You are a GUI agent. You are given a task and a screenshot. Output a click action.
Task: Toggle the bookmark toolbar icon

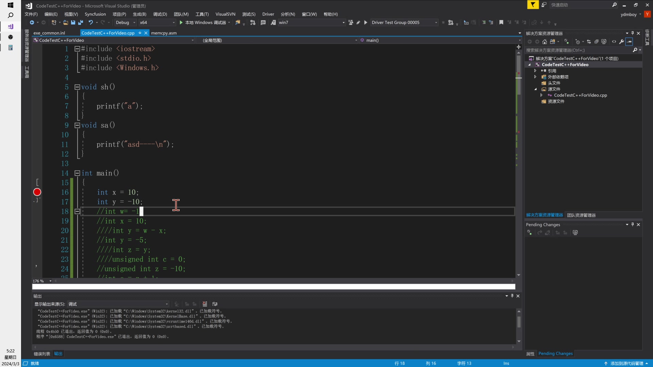pyautogui.click(x=501, y=23)
